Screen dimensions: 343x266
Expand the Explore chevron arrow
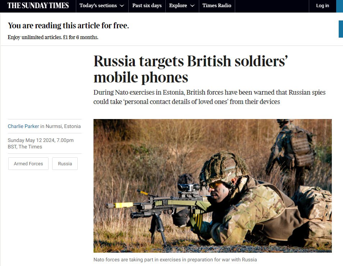192,6
